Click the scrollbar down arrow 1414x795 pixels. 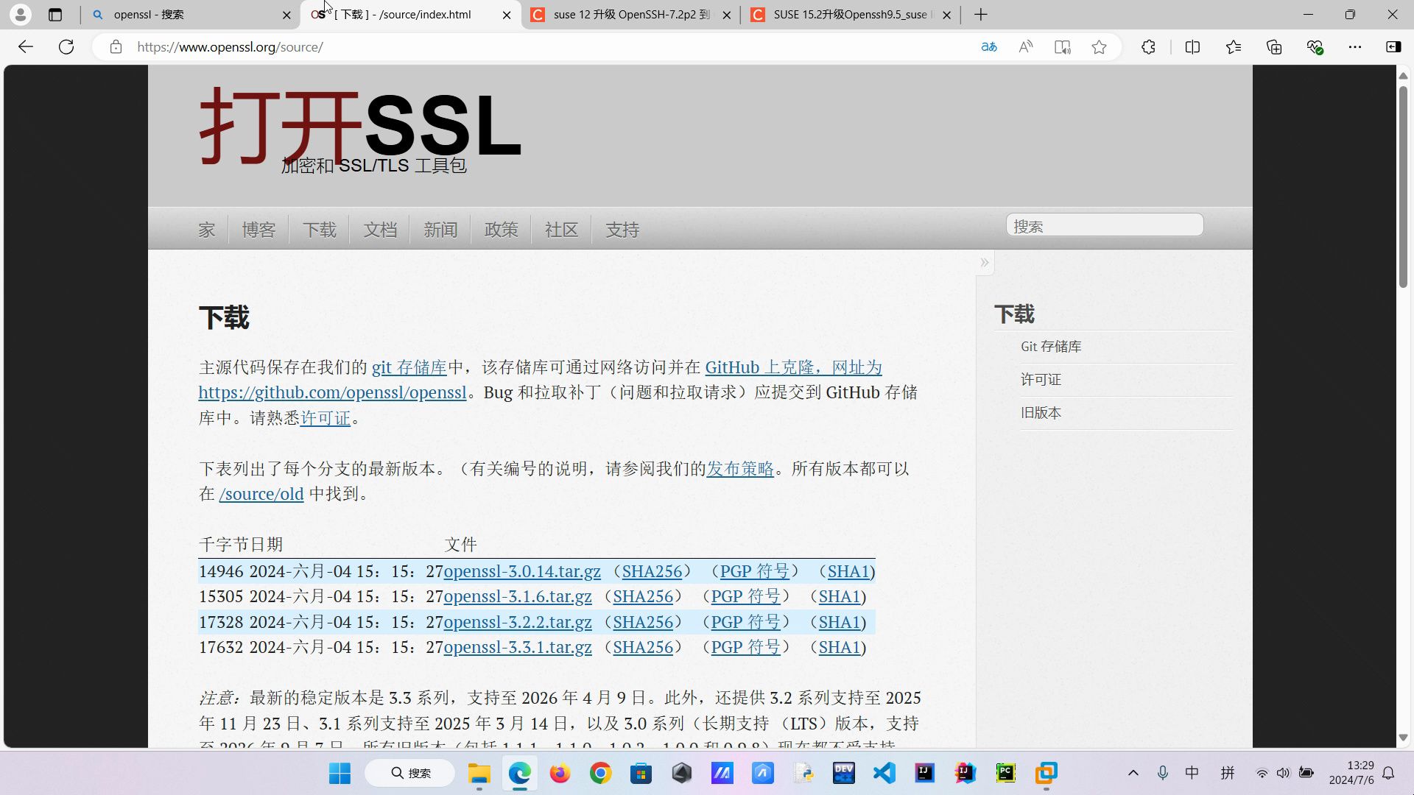[1404, 737]
